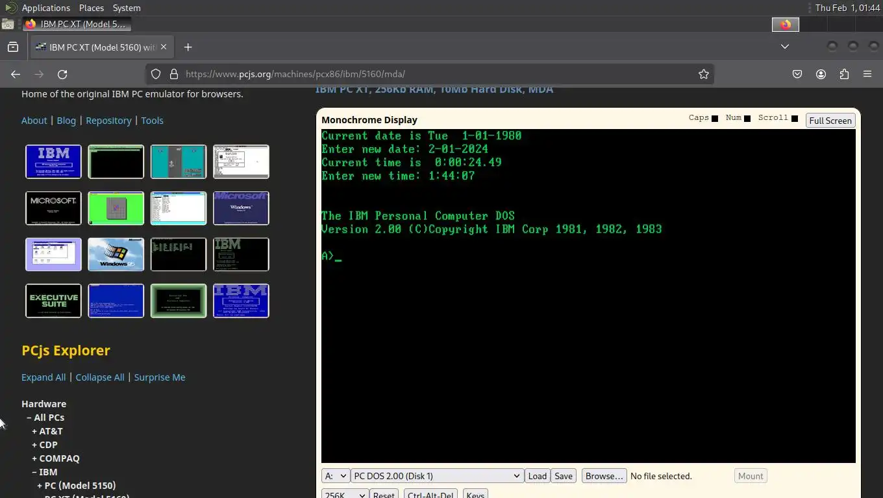Click the Load diskette button
The image size is (883, 498).
pyautogui.click(x=538, y=476)
